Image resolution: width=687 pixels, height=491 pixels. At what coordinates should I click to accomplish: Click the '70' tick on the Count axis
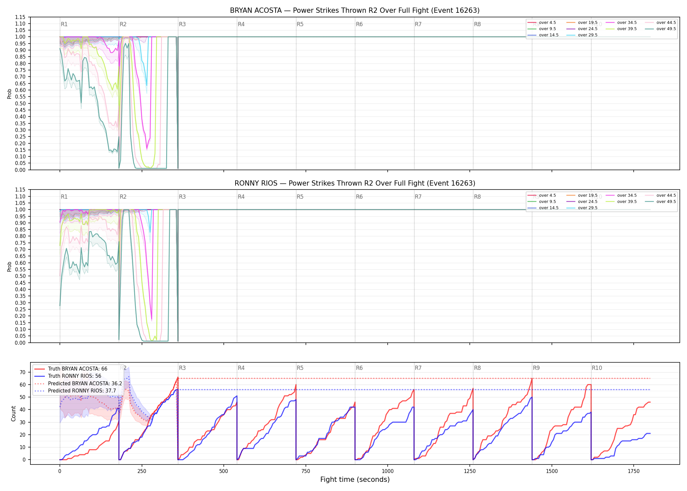23,372
